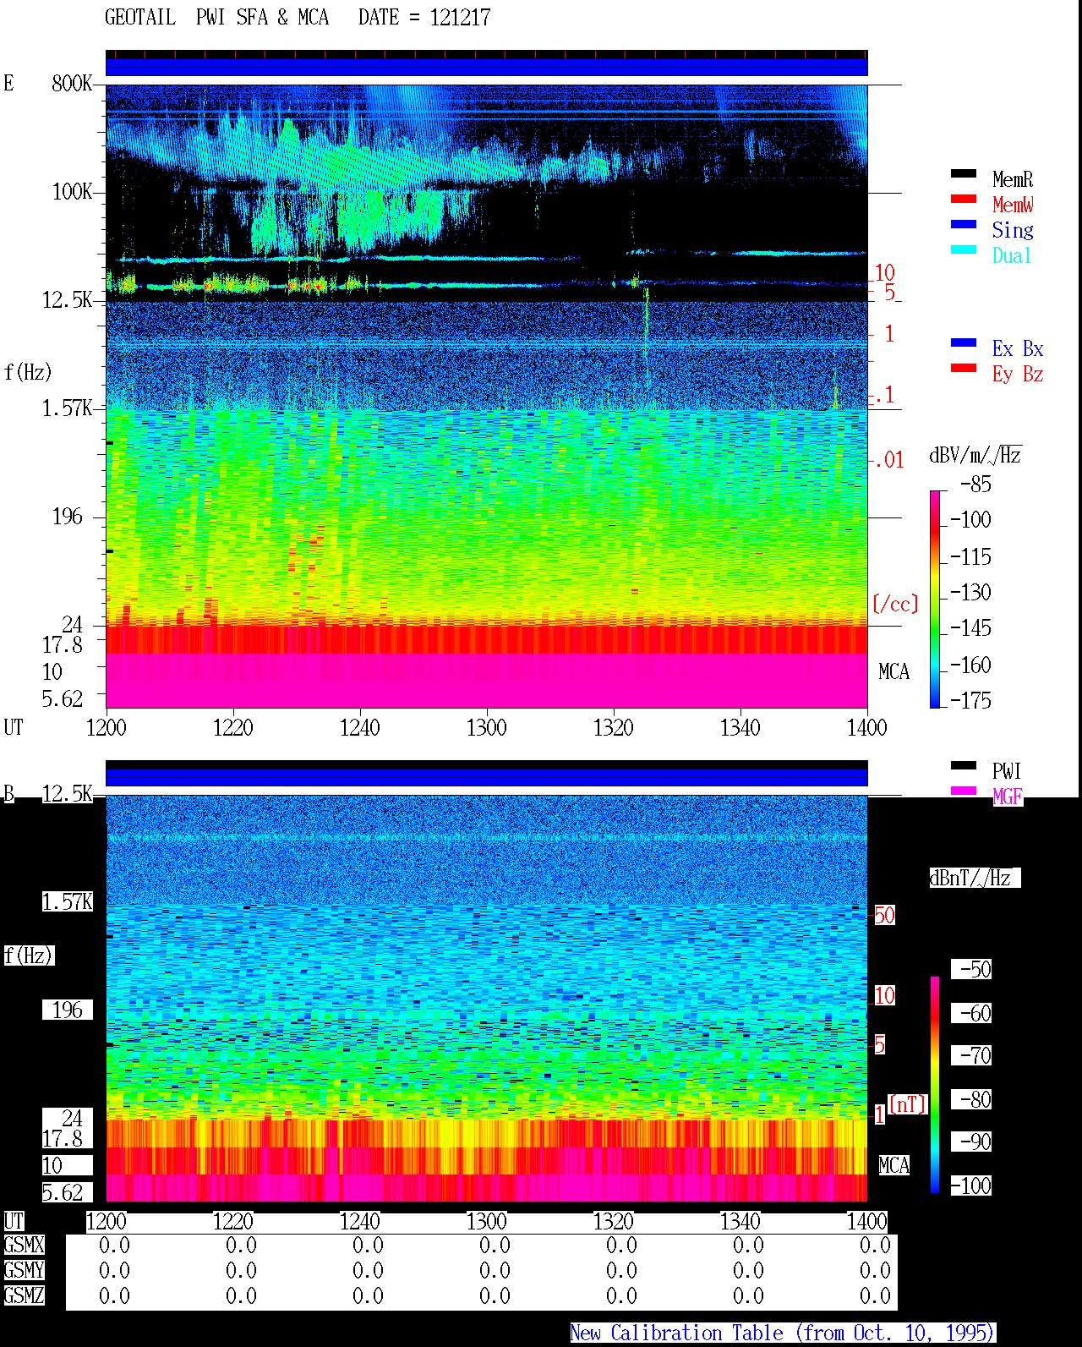Viewport: 1082px width, 1347px height.
Task: Click the 196 label on B panel
Action: coord(68,1010)
